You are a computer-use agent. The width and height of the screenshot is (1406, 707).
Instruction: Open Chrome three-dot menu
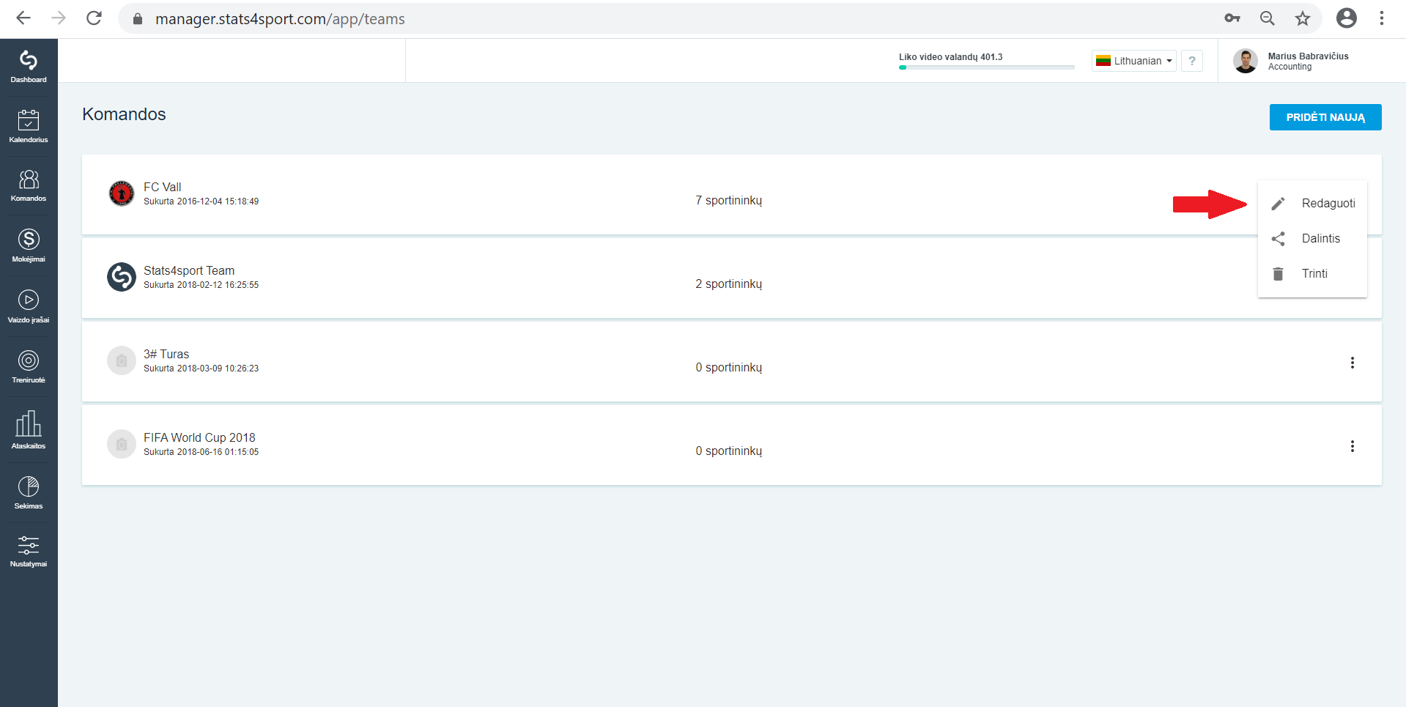pos(1382,18)
